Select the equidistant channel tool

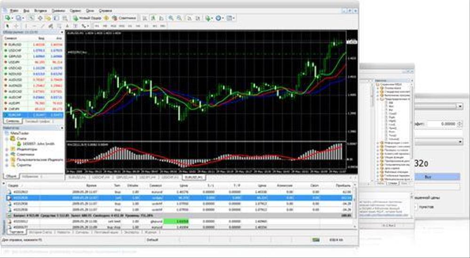[x=51, y=26]
